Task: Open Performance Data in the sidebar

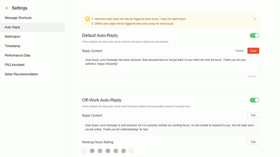Action: pos(17,56)
